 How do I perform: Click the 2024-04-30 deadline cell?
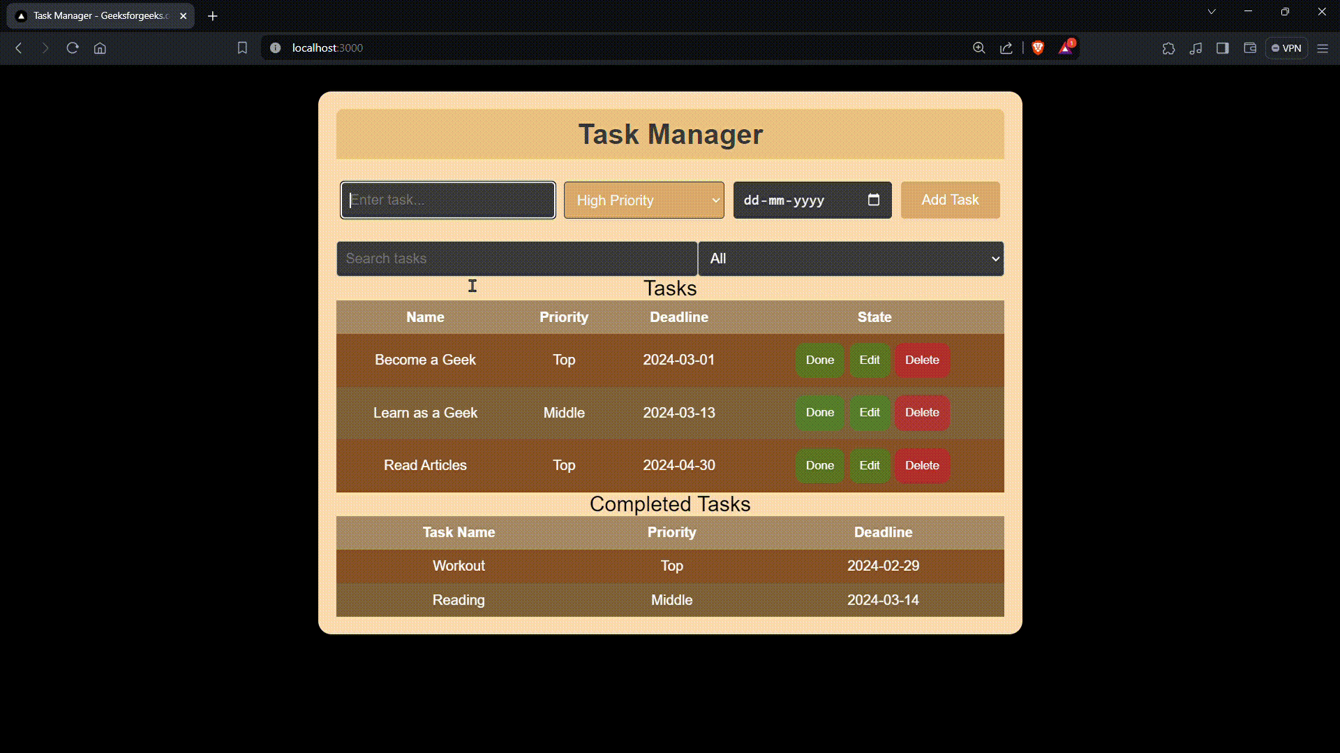pyautogui.click(x=679, y=466)
